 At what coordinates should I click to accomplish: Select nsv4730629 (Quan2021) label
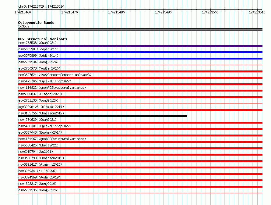[x=37, y=120]
